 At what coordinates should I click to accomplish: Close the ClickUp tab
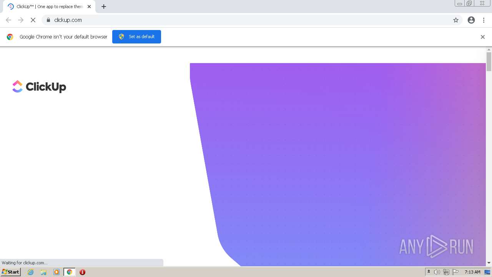[x=89, y=7]
